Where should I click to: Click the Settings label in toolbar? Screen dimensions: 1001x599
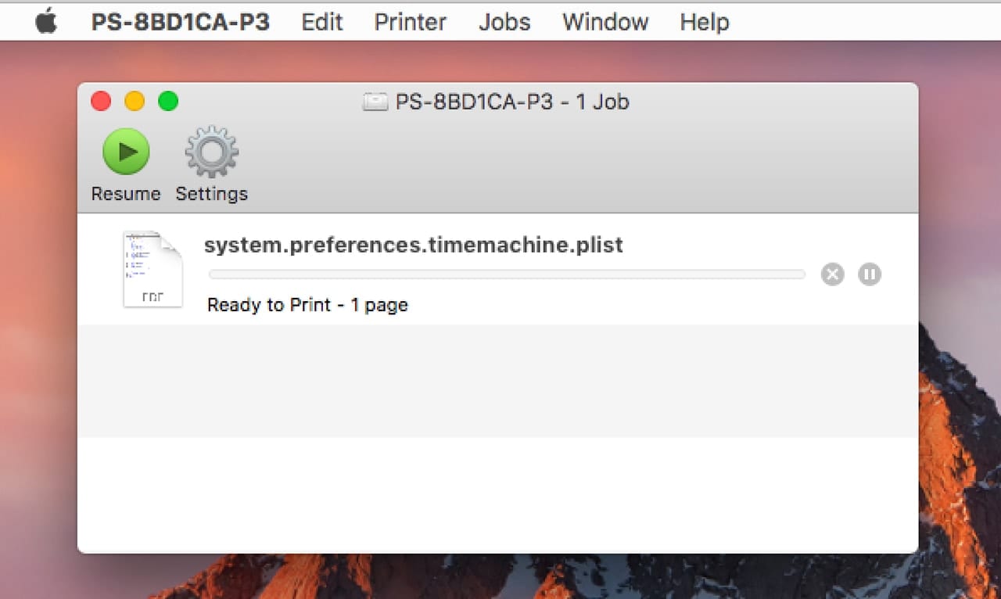point(211,194)
